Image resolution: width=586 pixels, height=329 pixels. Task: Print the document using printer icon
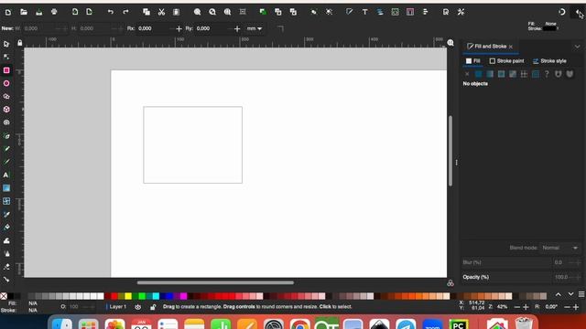click(54, 12)
